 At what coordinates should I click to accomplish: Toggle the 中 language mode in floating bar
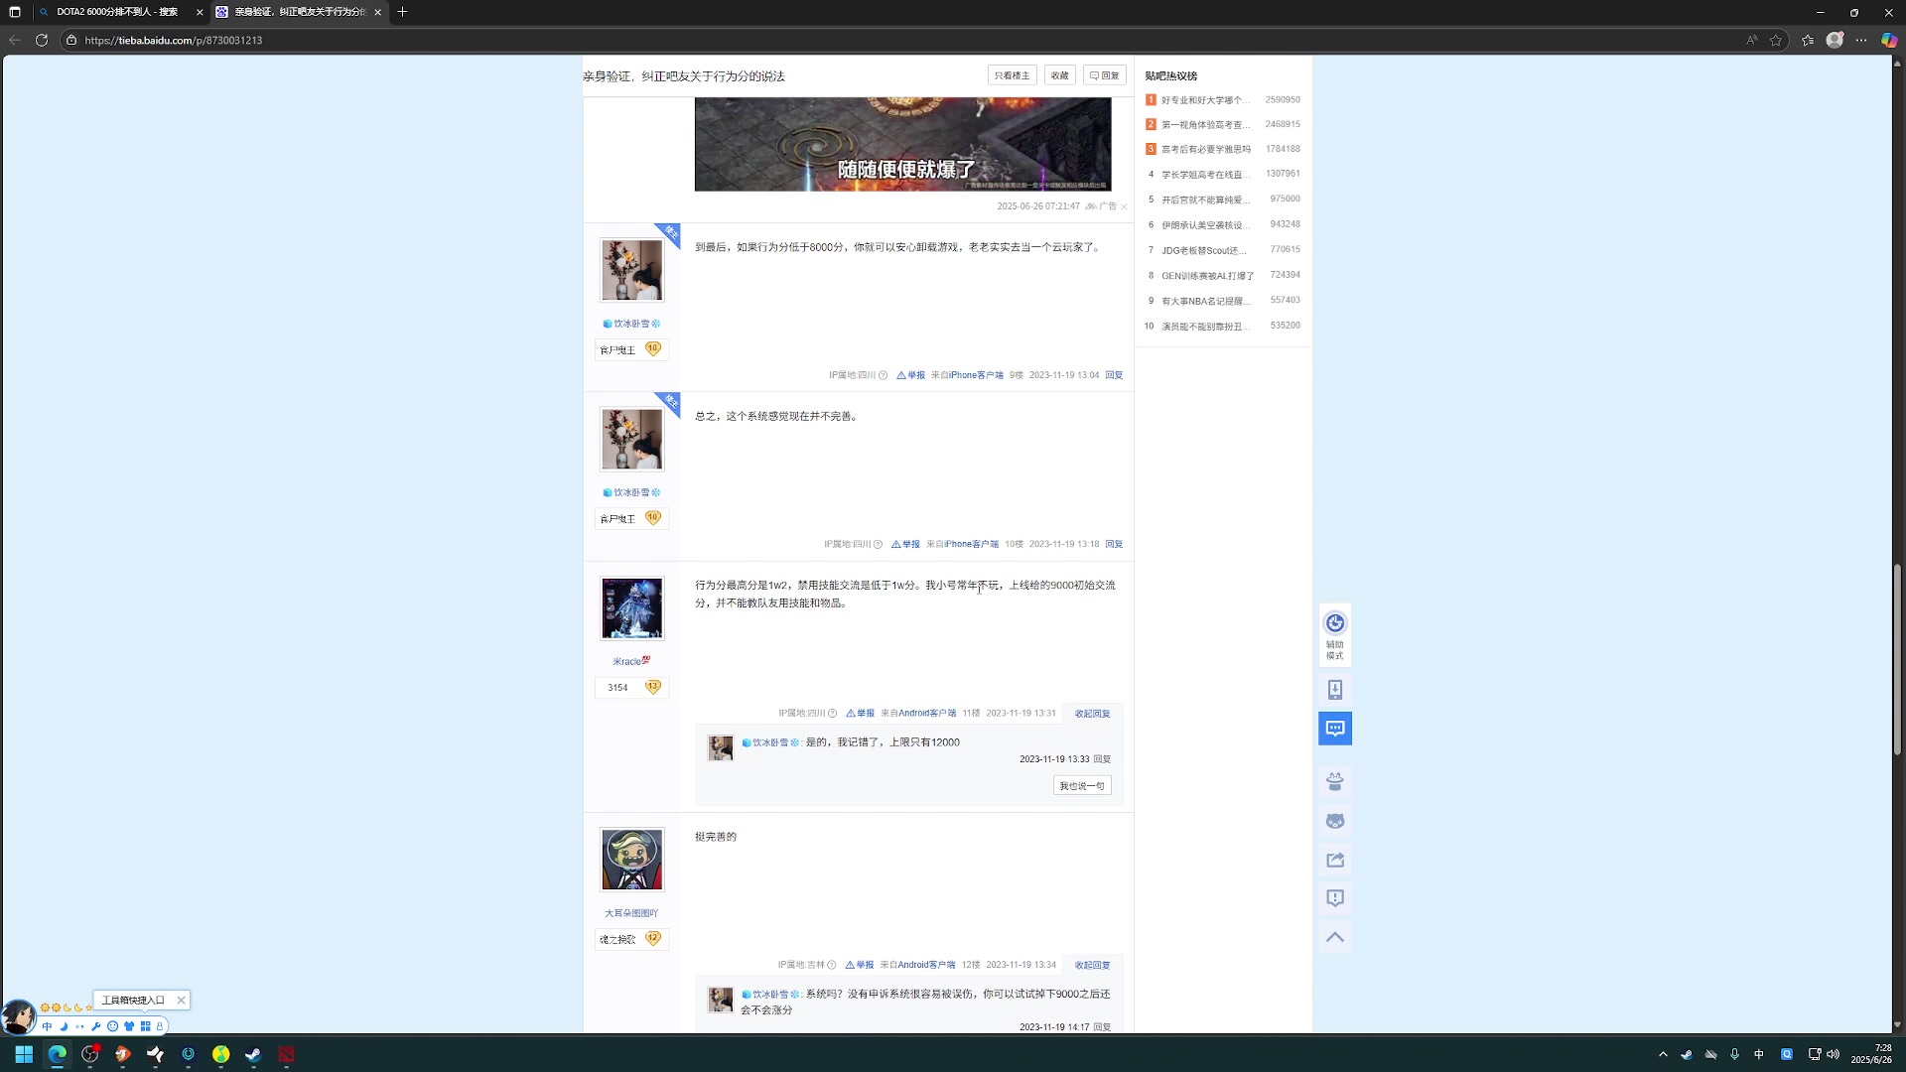coord(47,1026)
